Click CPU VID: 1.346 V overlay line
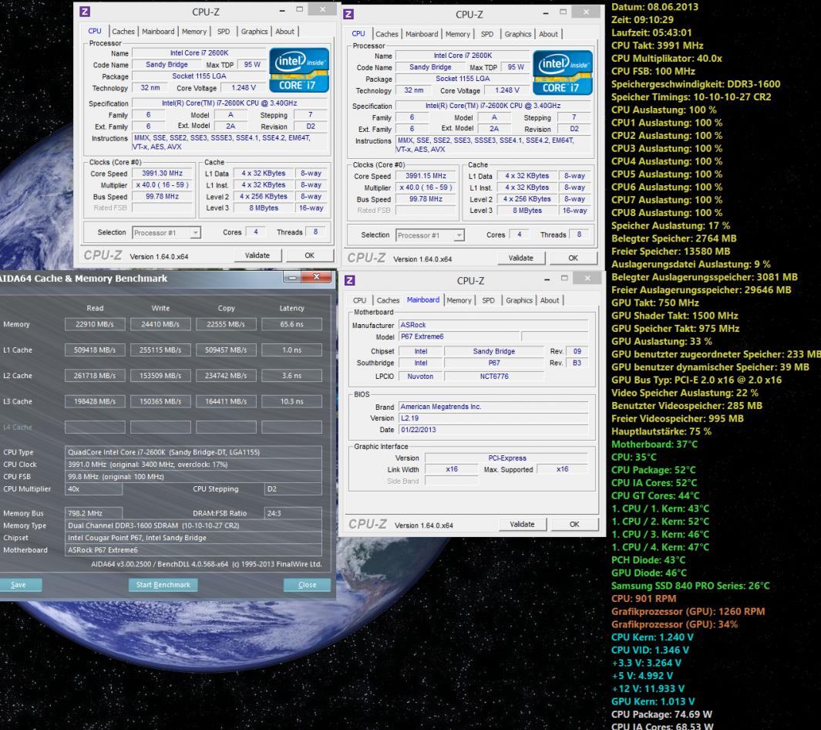The image size is (821, 730). click(650, 651)
